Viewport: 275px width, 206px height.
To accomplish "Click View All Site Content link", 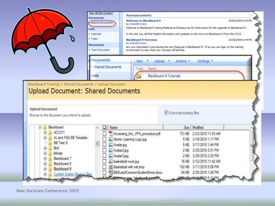I will coord(101,13).
